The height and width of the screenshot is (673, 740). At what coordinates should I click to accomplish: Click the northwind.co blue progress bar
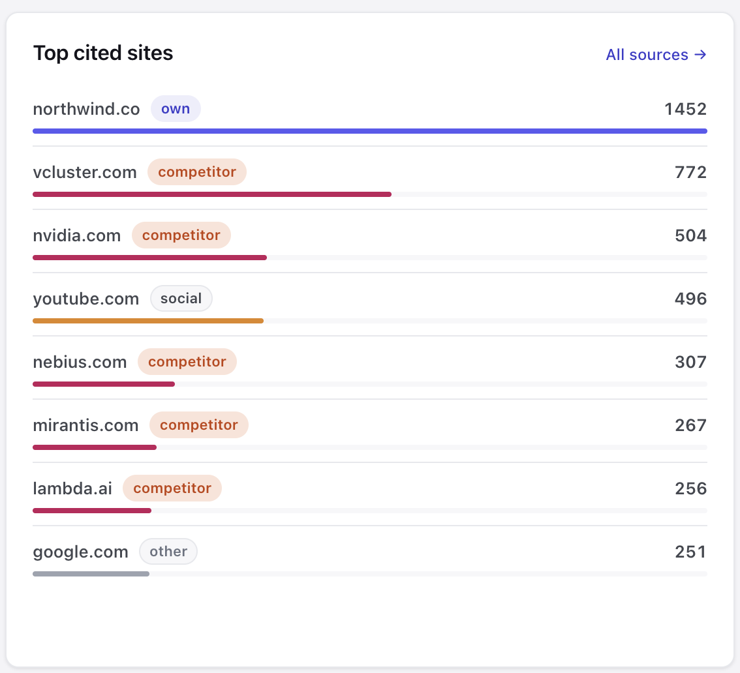(x=370, y=131)
